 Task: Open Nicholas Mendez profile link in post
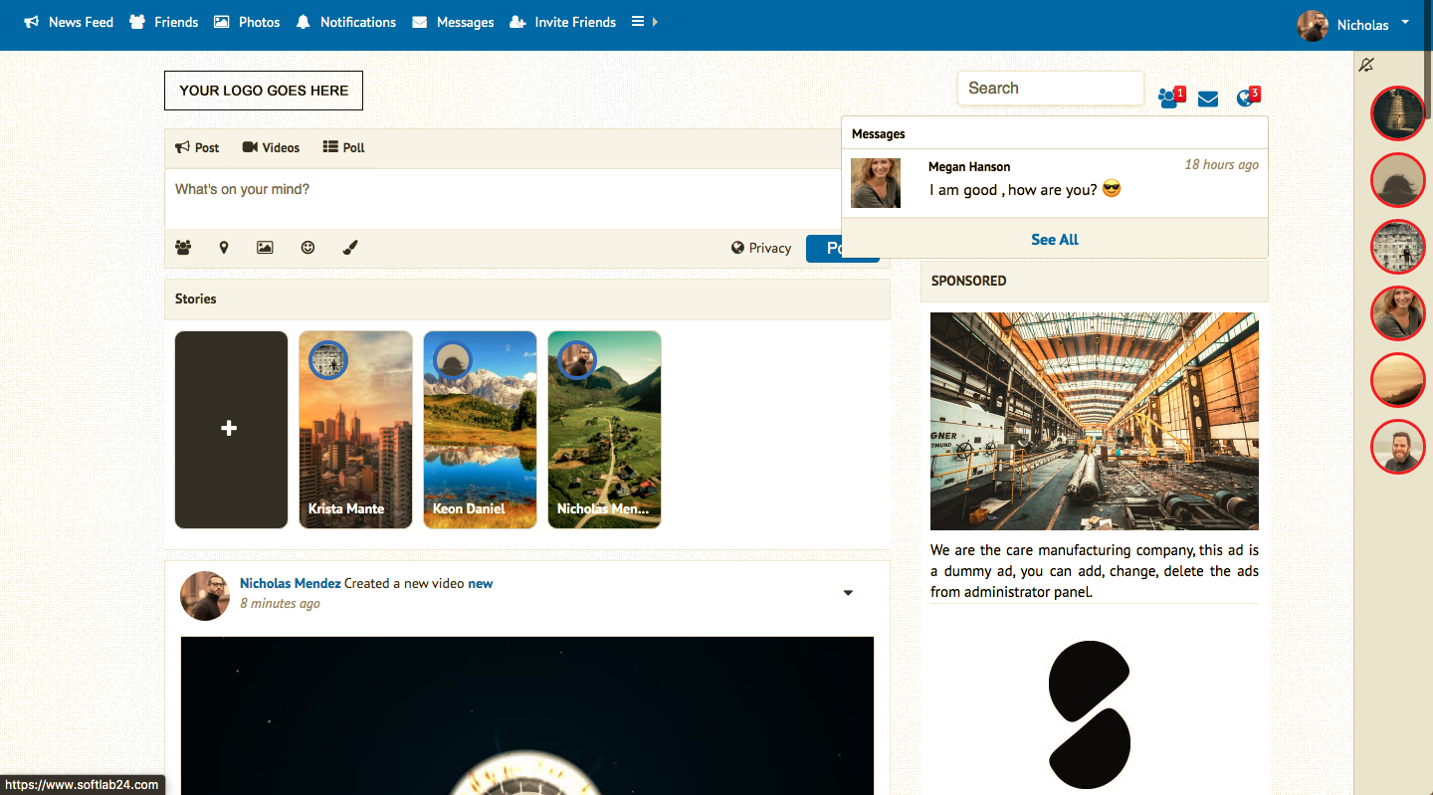tap(290, 583)
